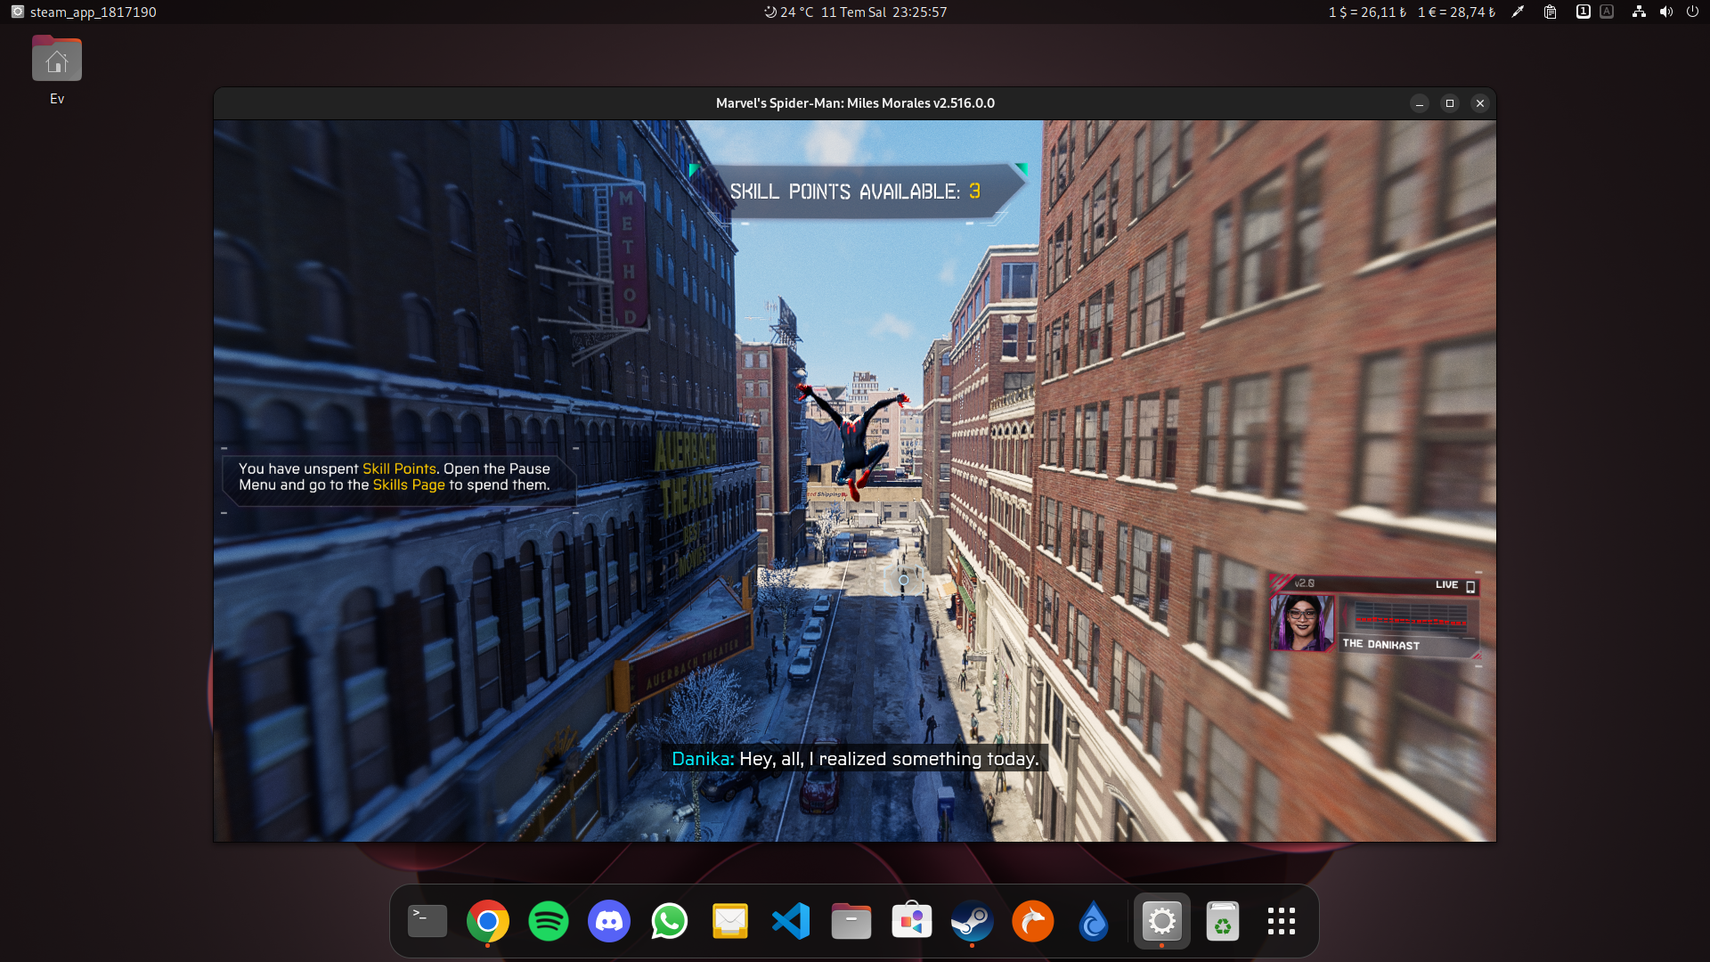Open the Terminal from the dock
This screenshot has width=1710, height=962.
click(427, 921)
